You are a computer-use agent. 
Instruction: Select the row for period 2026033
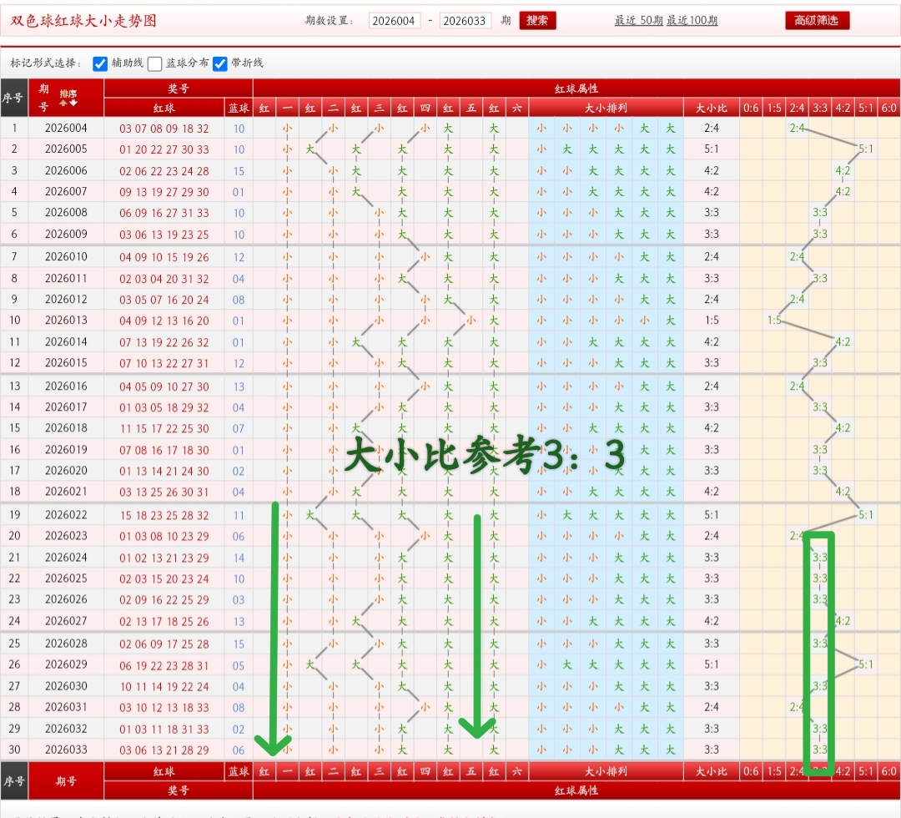pos(66,750)
